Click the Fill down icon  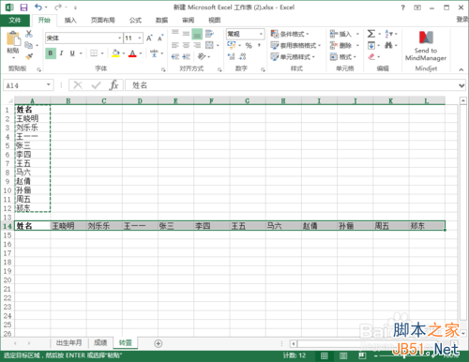pos(371,45)
